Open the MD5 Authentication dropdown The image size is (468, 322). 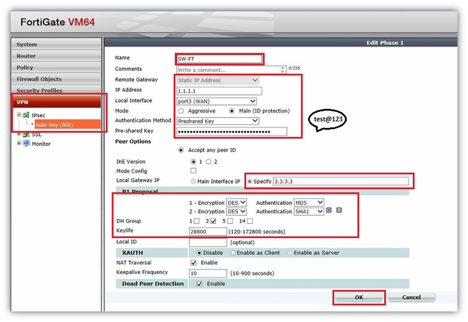pyautogui.click(x=309, y=203)
